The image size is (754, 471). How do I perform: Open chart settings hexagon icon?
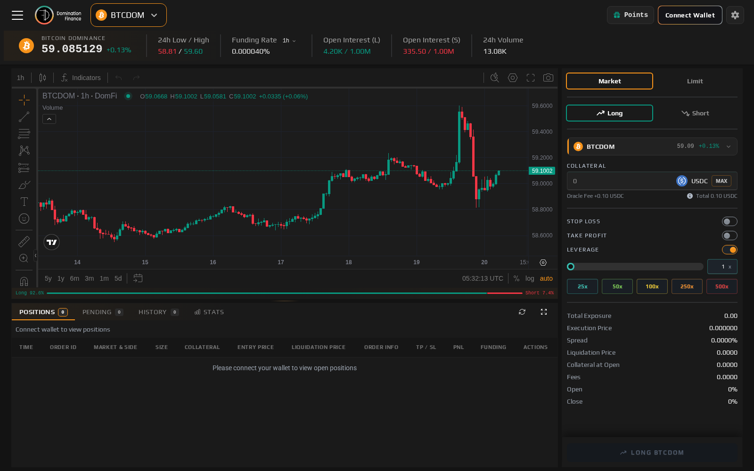(x=513, y=78)
